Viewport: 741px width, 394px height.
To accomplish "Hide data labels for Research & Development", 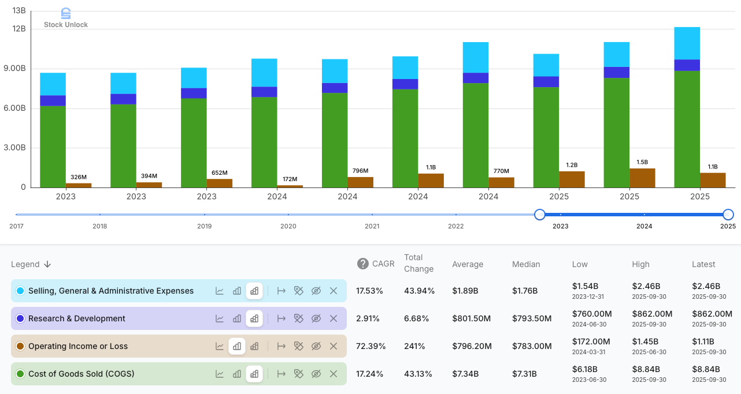I will (299, 318).
